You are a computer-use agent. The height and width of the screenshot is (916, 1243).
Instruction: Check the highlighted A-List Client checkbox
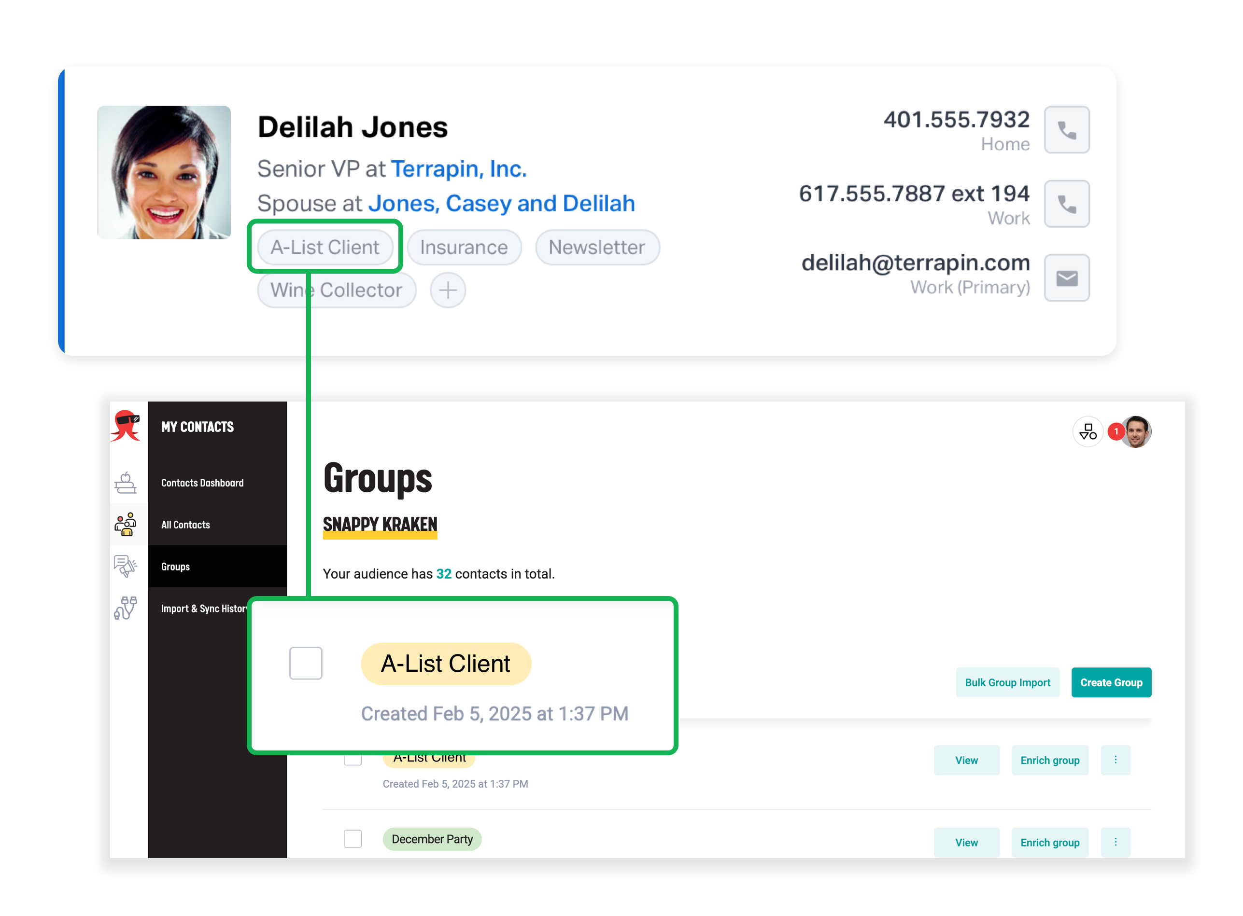point(306,663)
